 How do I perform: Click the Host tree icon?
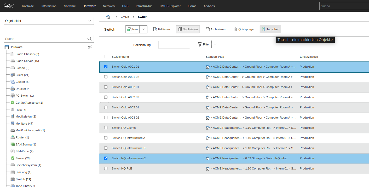point(13,110)
